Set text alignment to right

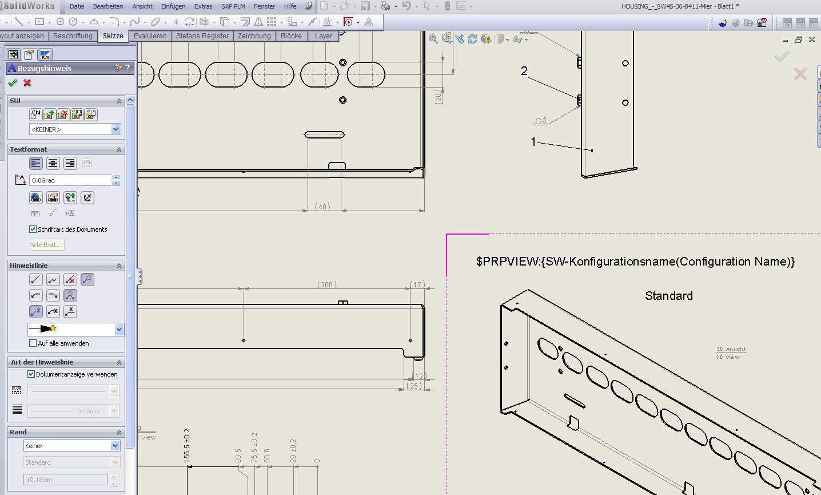[70, 164]
